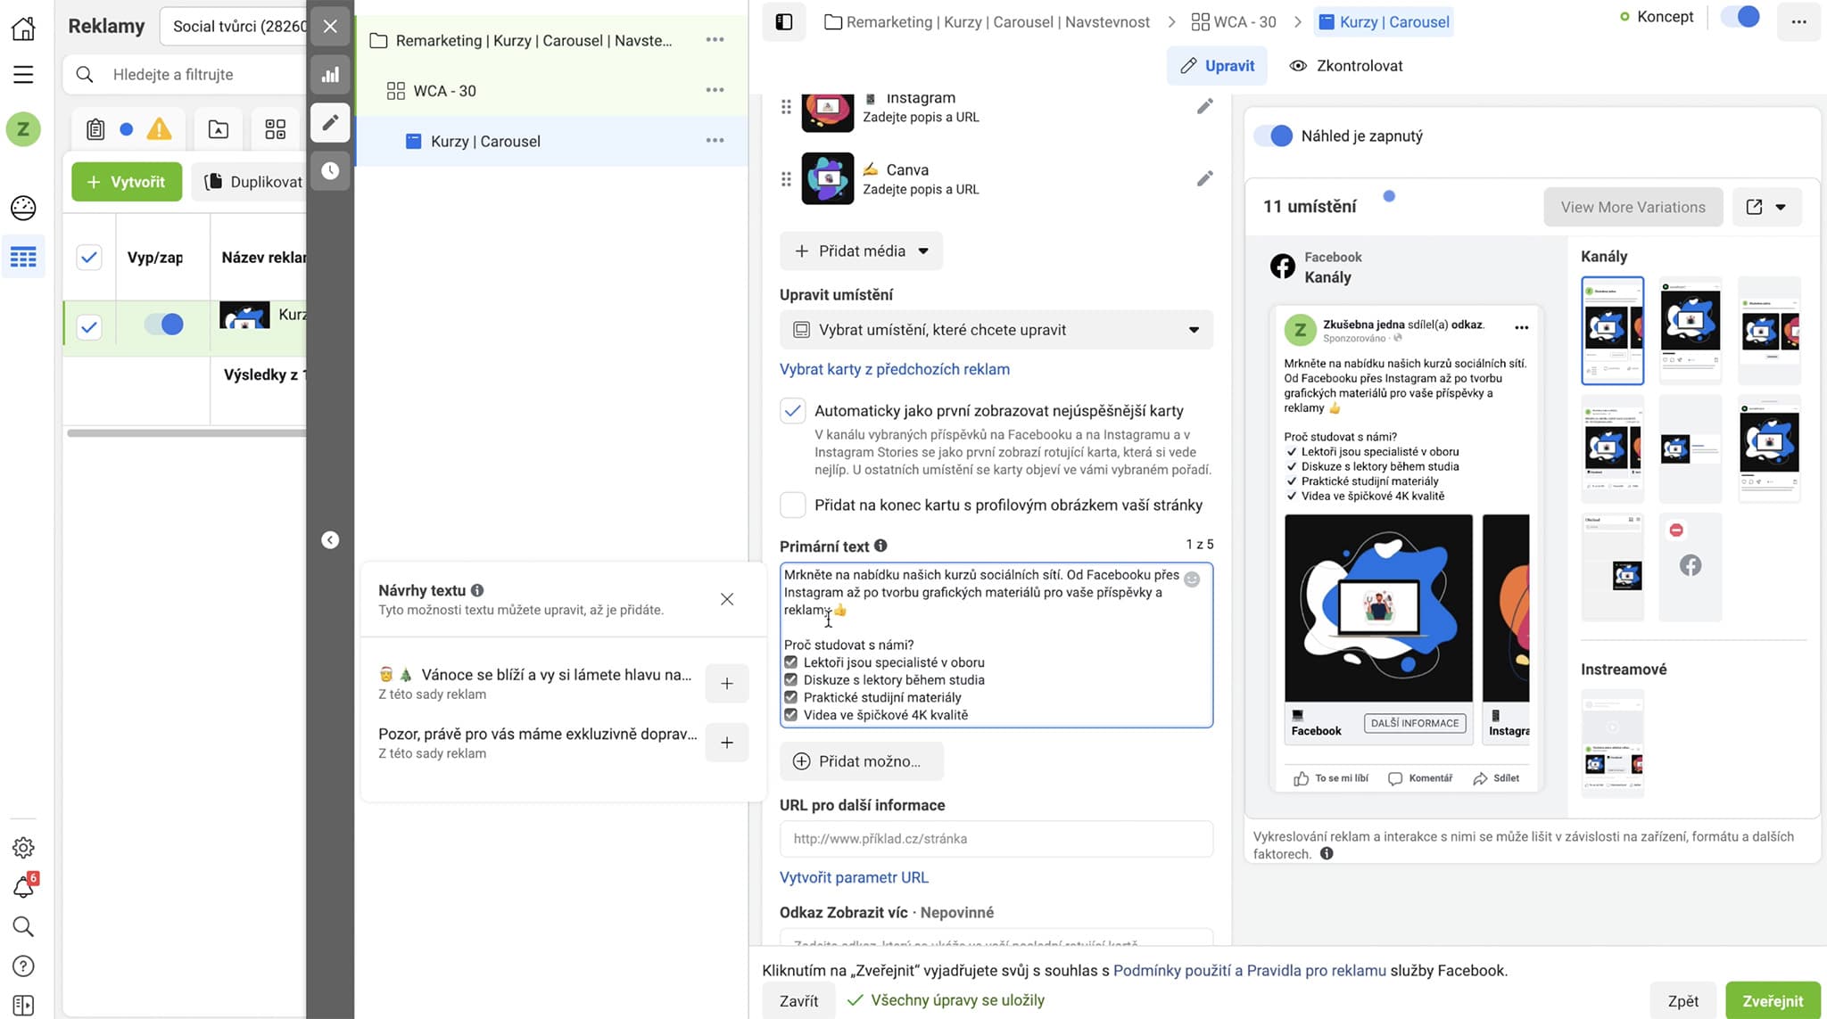This screenshot has height=1019, width=1827.
Task: Click the green Vytvořit button
Action: (x=127, y=182)
